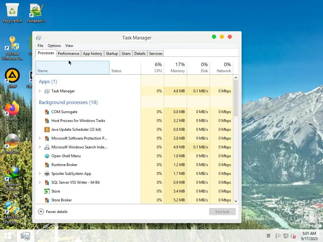Open the MiniTool Partition shortcut
The image size is (323, 242).
[12, 211]
